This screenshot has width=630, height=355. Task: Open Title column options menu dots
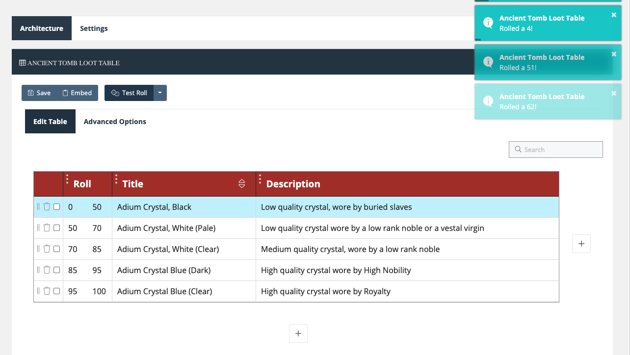click(x=116, y=179)
